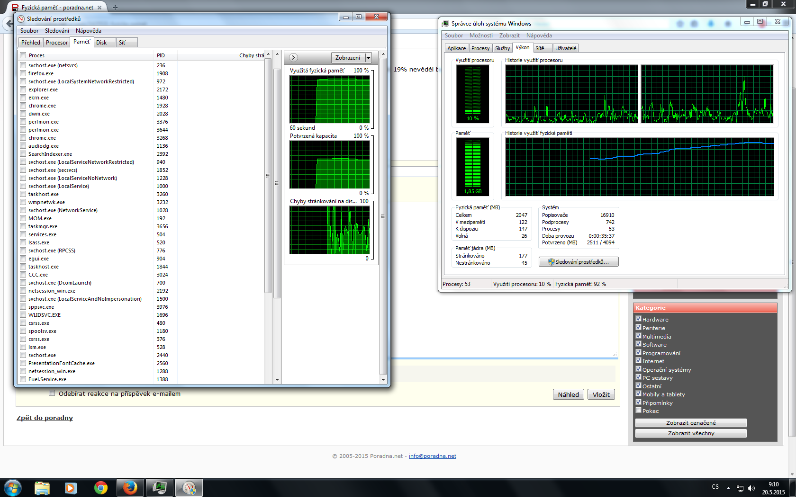Click the Chrome taskbar icon
Screen dimensions: 796x501
pyautogui.click(x=100, y=488)
